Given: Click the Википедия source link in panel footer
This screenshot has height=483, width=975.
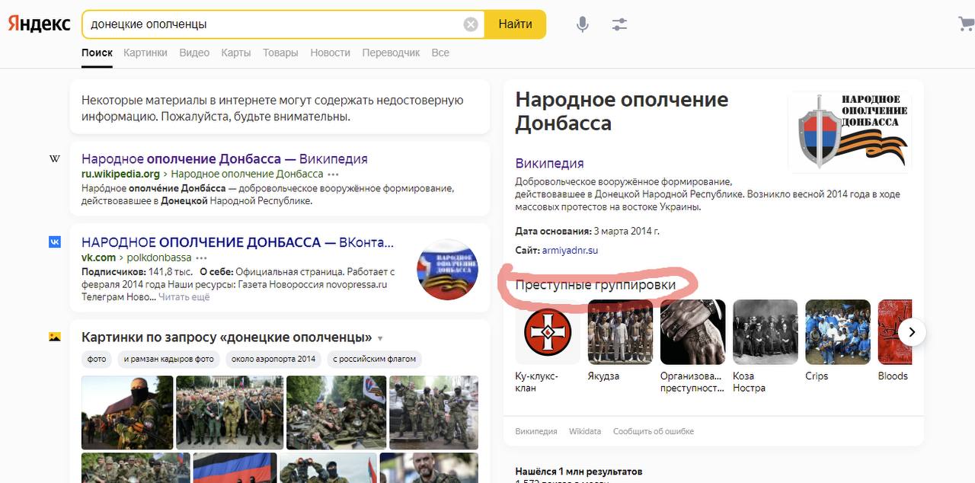Looking at the screenshot, I should tap(536, 431).
